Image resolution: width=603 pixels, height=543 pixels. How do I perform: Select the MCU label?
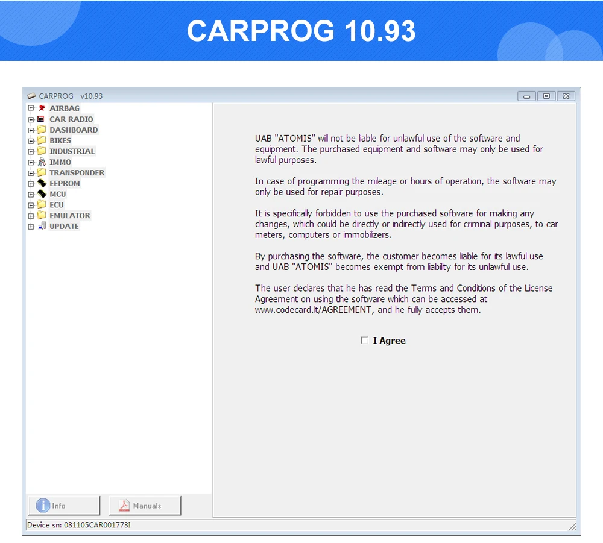pyautogui.click(x=58, y=195)
